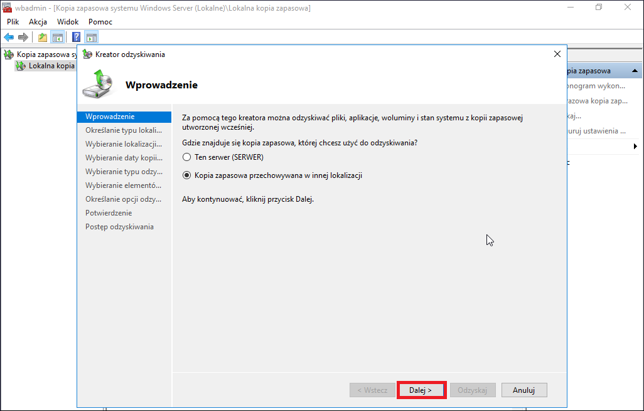Click the blue Back arrow toolbar icon
Screen dimensions: 644x411
pos(9,38)
